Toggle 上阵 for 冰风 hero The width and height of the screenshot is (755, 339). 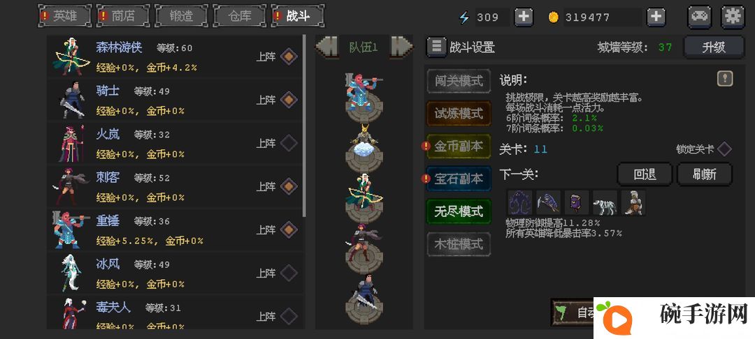(289, 273)
